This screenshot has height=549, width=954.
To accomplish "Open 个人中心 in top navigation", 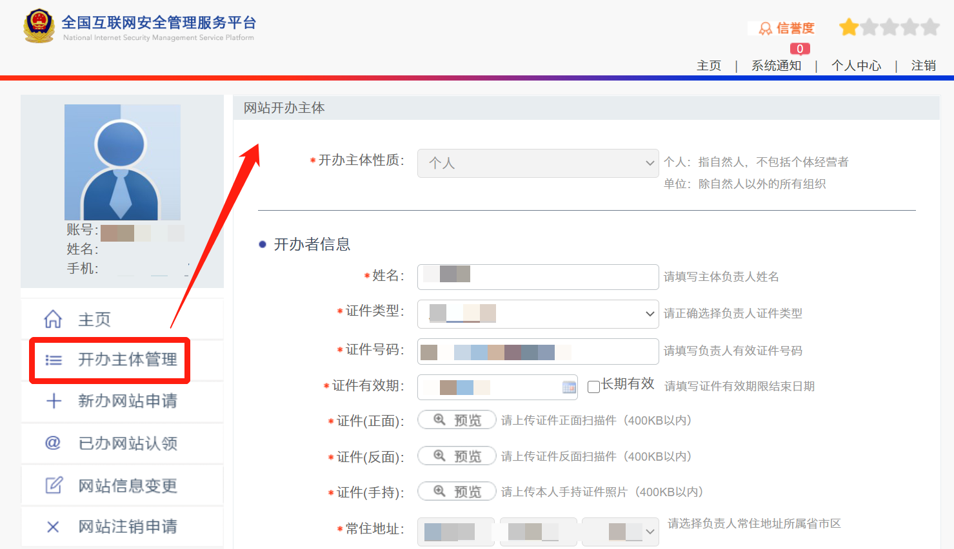I will point(856,66).
